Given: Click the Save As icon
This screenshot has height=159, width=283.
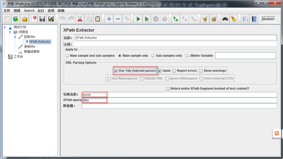Looking at the screenshot, I should tap(51, 19).
